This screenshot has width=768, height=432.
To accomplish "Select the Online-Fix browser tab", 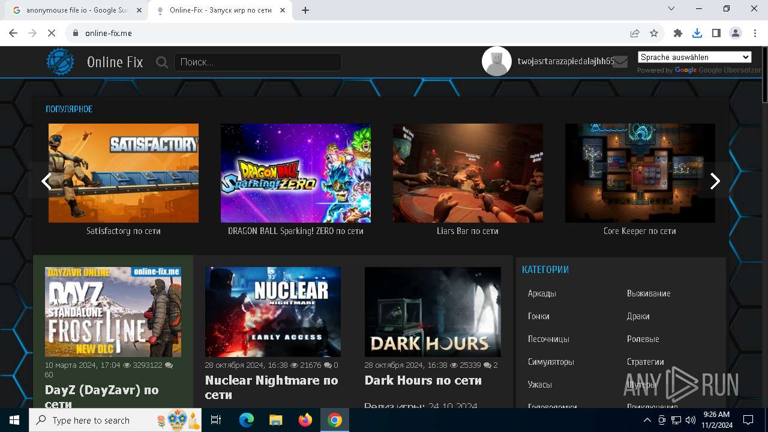I will [x=220, y=10].
